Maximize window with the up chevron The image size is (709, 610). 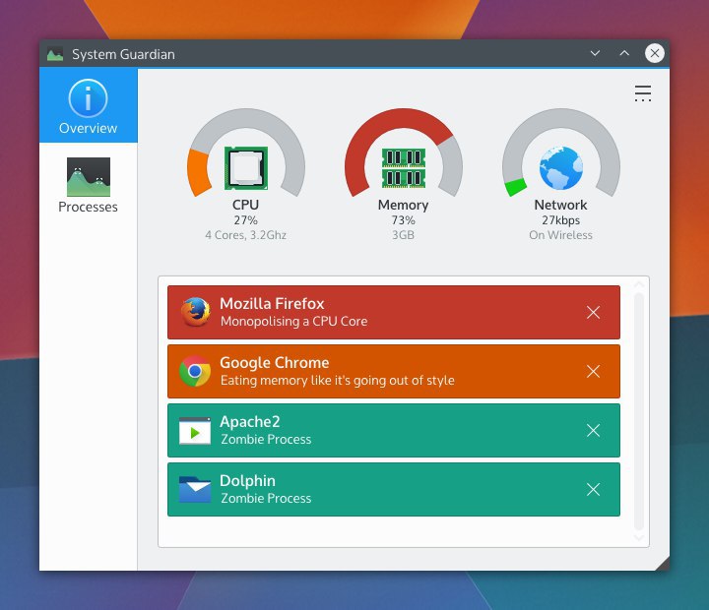pos(624,53)
